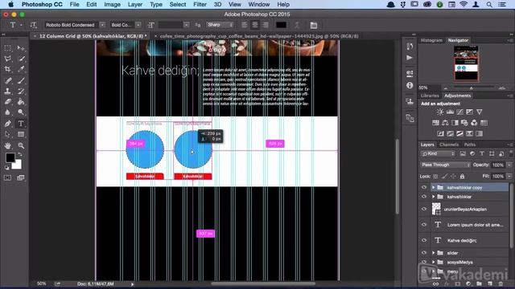Switch to the Libraries tab

430,96
